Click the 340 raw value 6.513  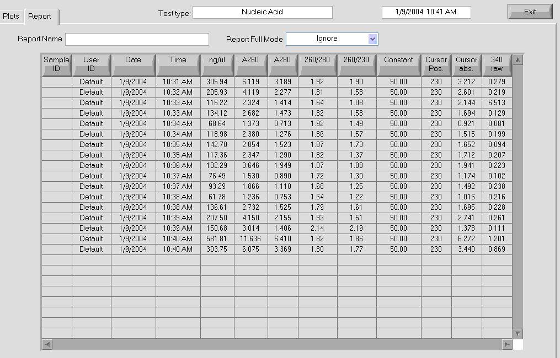click(497, 102)
